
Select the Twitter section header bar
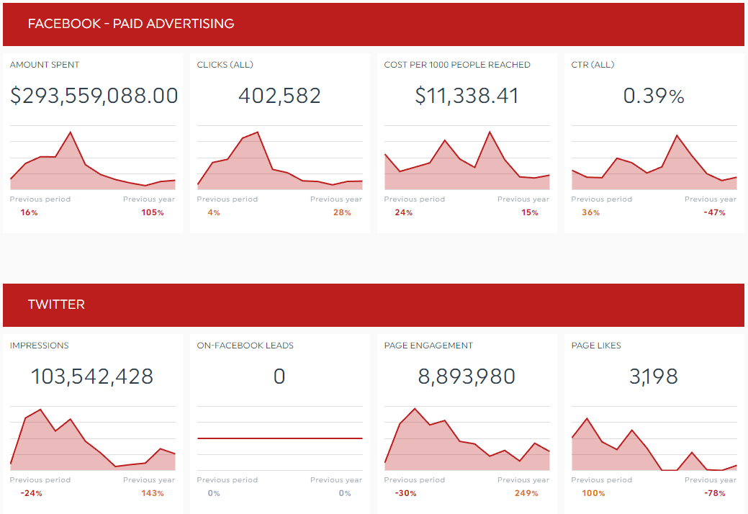click(56, 305)
